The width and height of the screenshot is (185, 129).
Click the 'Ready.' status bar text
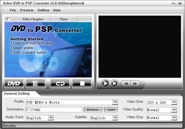[x=10, y=126]
